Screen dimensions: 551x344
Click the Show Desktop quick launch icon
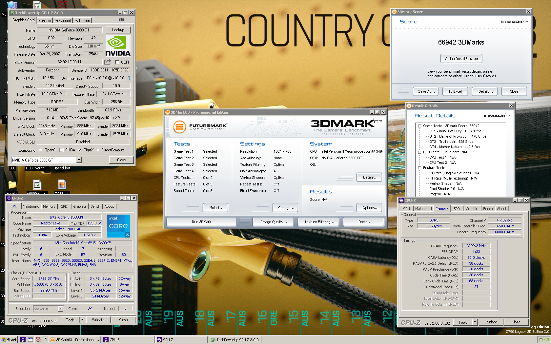(31, 340)
